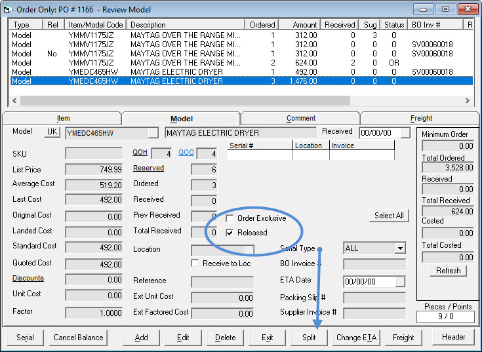The height and width of the screenshot is (352, 482).
Task: Click the Cancel Balance button
Action: point(79,338)
